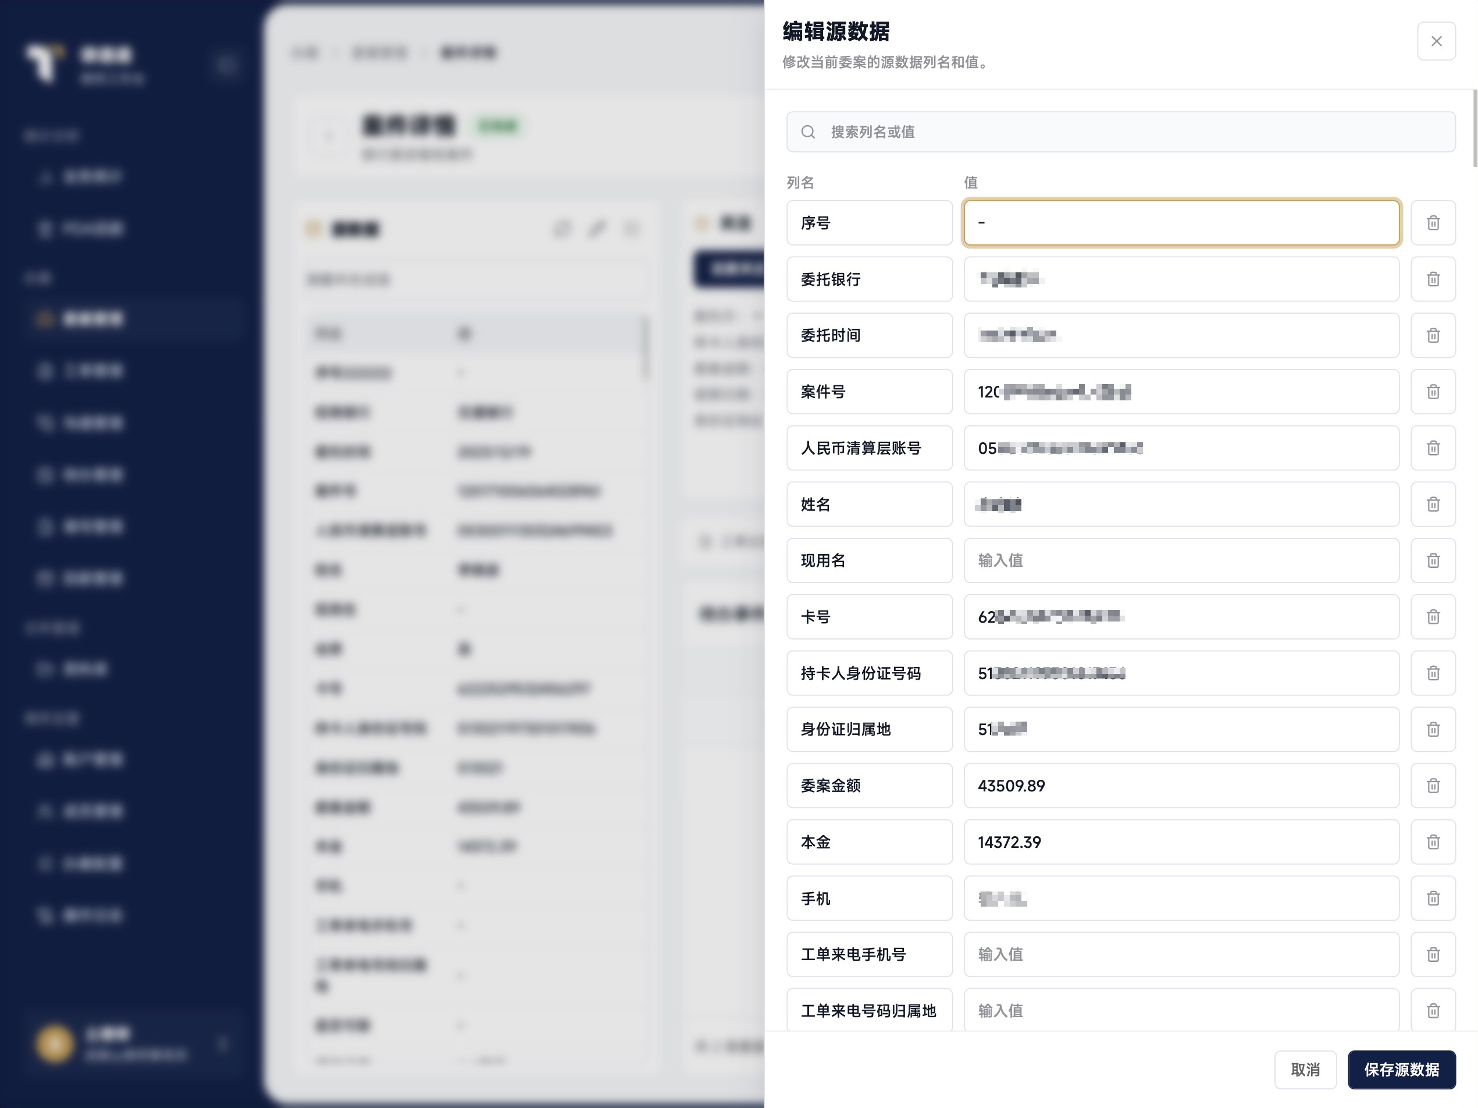Edit the 委案金额 column name field
This screenshot has width=1478, height=1108.
(x=870, y=786)
